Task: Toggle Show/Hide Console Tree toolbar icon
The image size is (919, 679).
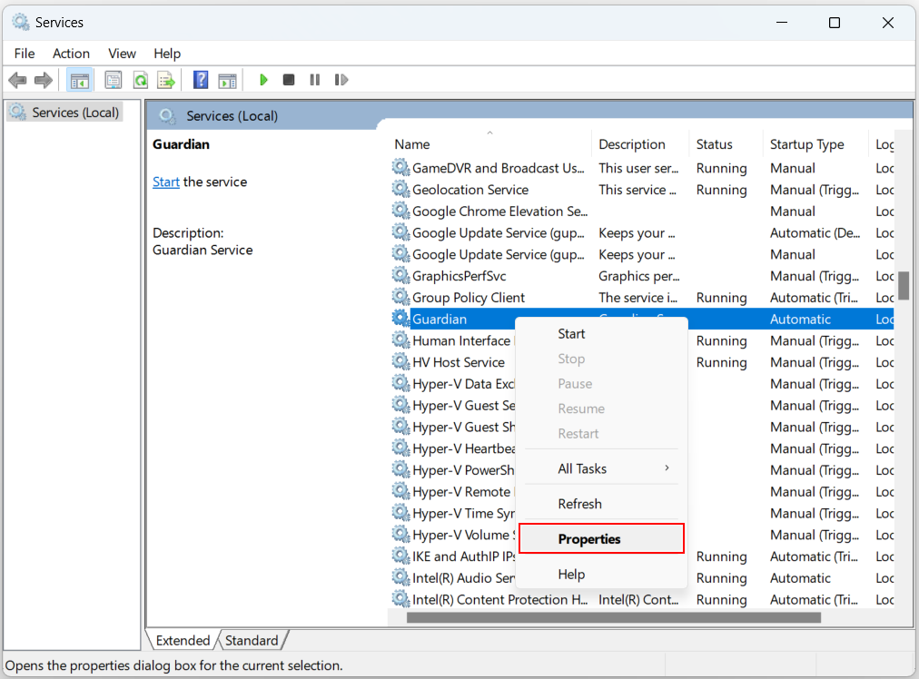Action: pyautogui.click(x=80, y=80)
